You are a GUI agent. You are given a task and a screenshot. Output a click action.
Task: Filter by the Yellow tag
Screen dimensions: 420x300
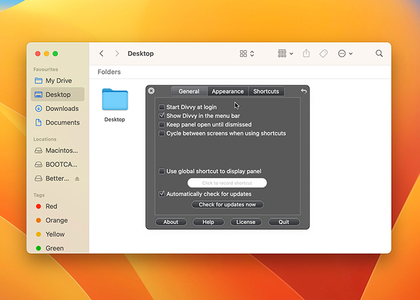point(58,234)
